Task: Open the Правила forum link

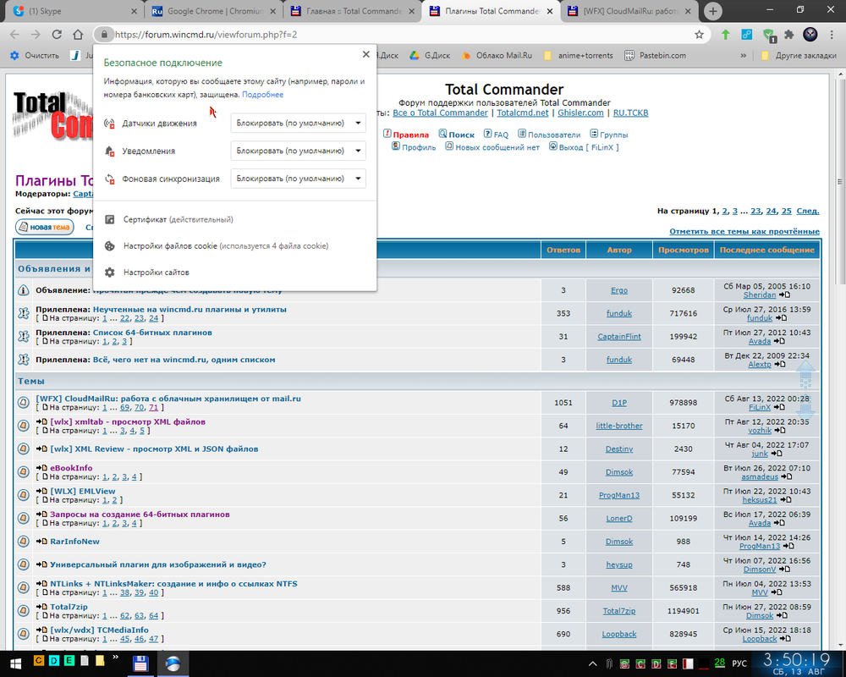Action: click(410, 135)
